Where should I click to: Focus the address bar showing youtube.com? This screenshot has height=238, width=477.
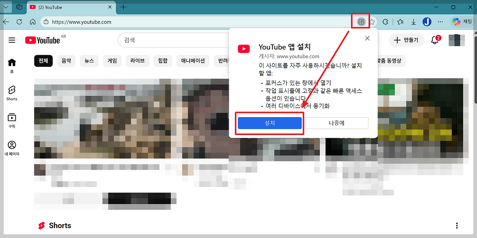(x=198, y=22)
